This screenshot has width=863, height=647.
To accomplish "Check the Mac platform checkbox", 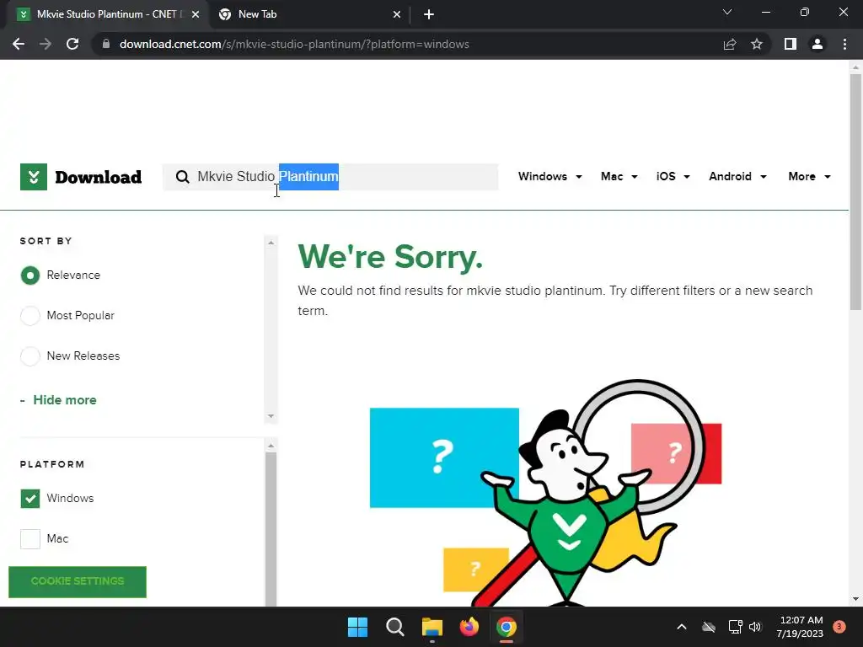I will pyautogui.click(x=30, y=538).
